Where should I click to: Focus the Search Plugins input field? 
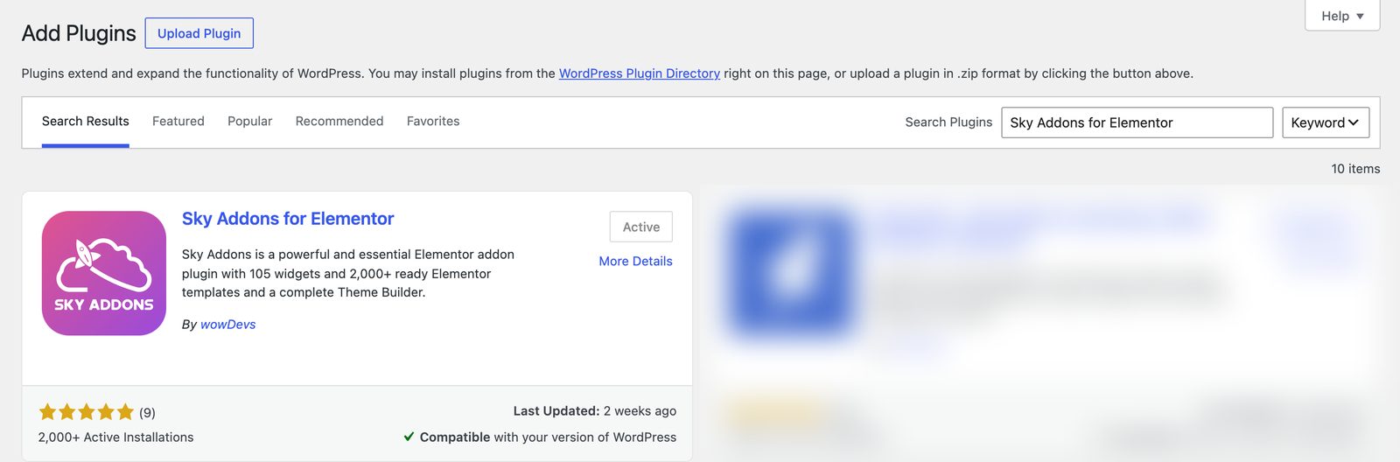tap(1137, 122)
